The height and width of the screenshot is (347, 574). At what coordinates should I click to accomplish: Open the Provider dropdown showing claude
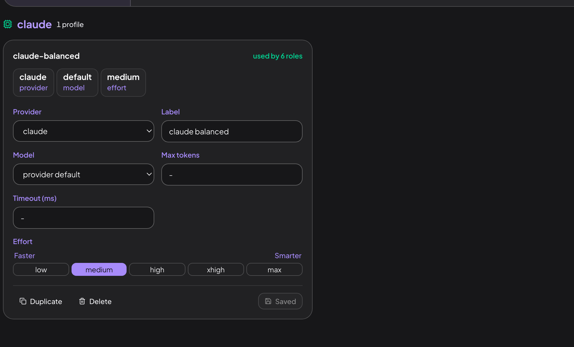84,131
